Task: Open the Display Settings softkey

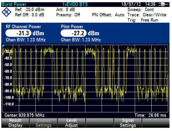Action: click(x=43, y=123)
